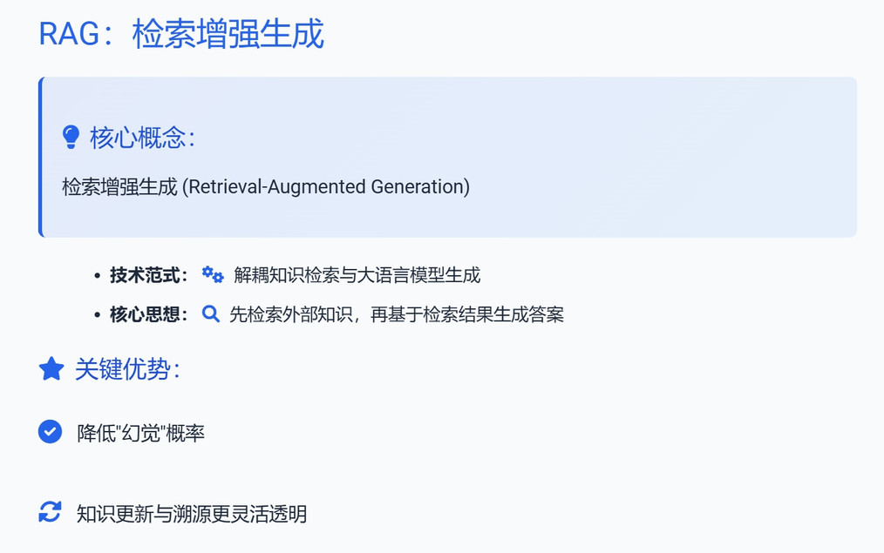This screenshot has width=884, height=553.
Task: Click the text 解耦知识检索与大语言模型生成
Action: click(357, 275)
